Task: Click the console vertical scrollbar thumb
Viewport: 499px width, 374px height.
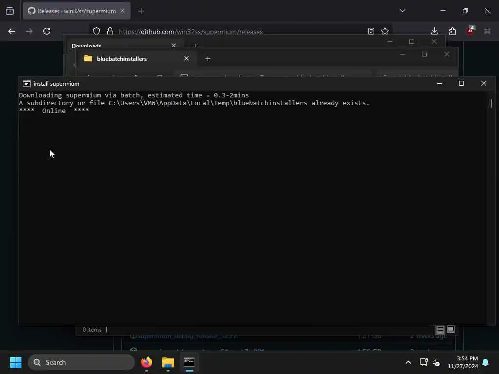Action: click(x=491, y=103)
